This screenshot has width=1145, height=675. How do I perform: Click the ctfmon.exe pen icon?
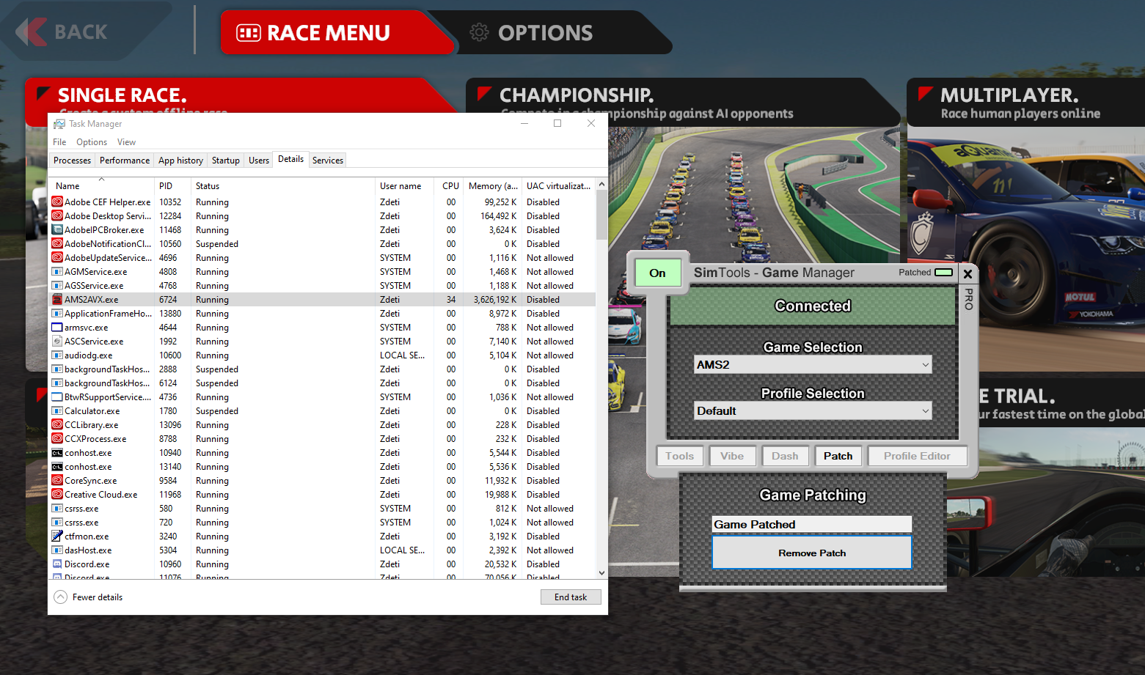[x=57, y=536]
